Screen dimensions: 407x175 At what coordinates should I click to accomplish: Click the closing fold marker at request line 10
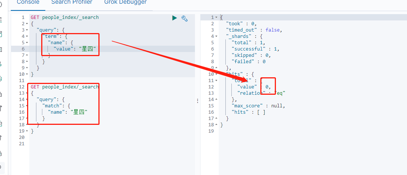click(x=27, y=74)
